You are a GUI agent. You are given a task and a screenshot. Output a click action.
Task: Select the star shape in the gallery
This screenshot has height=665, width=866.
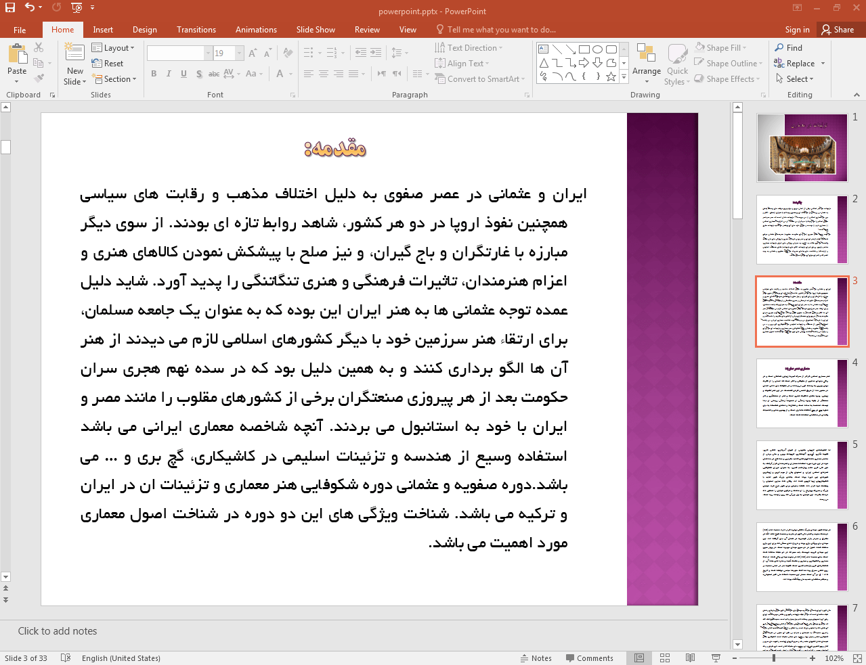click(611, 76)
